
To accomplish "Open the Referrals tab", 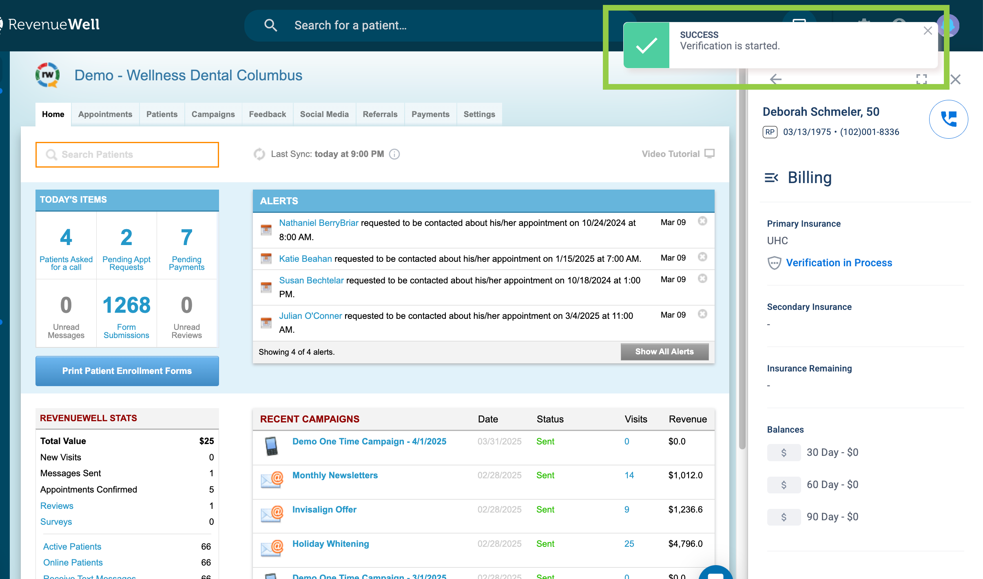I will click(x=380, y=115).
